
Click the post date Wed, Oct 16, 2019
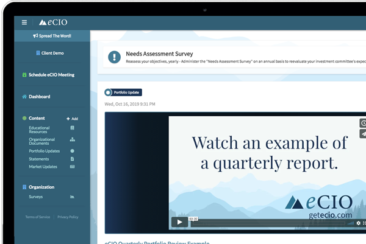pos(130,104)
